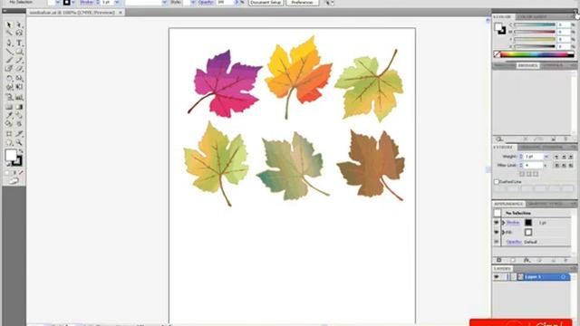Toggle visibility of Fill in Appearance panel
This screenshot has width=580, height=326.
(496, 232)
